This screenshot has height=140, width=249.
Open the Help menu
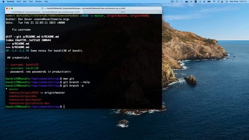pyautogui.click(x=46, y=2)
